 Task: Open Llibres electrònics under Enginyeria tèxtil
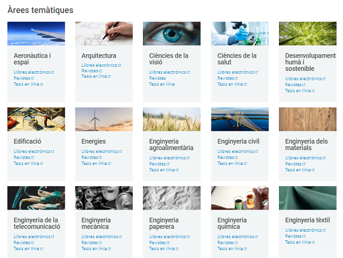[305, 230]
